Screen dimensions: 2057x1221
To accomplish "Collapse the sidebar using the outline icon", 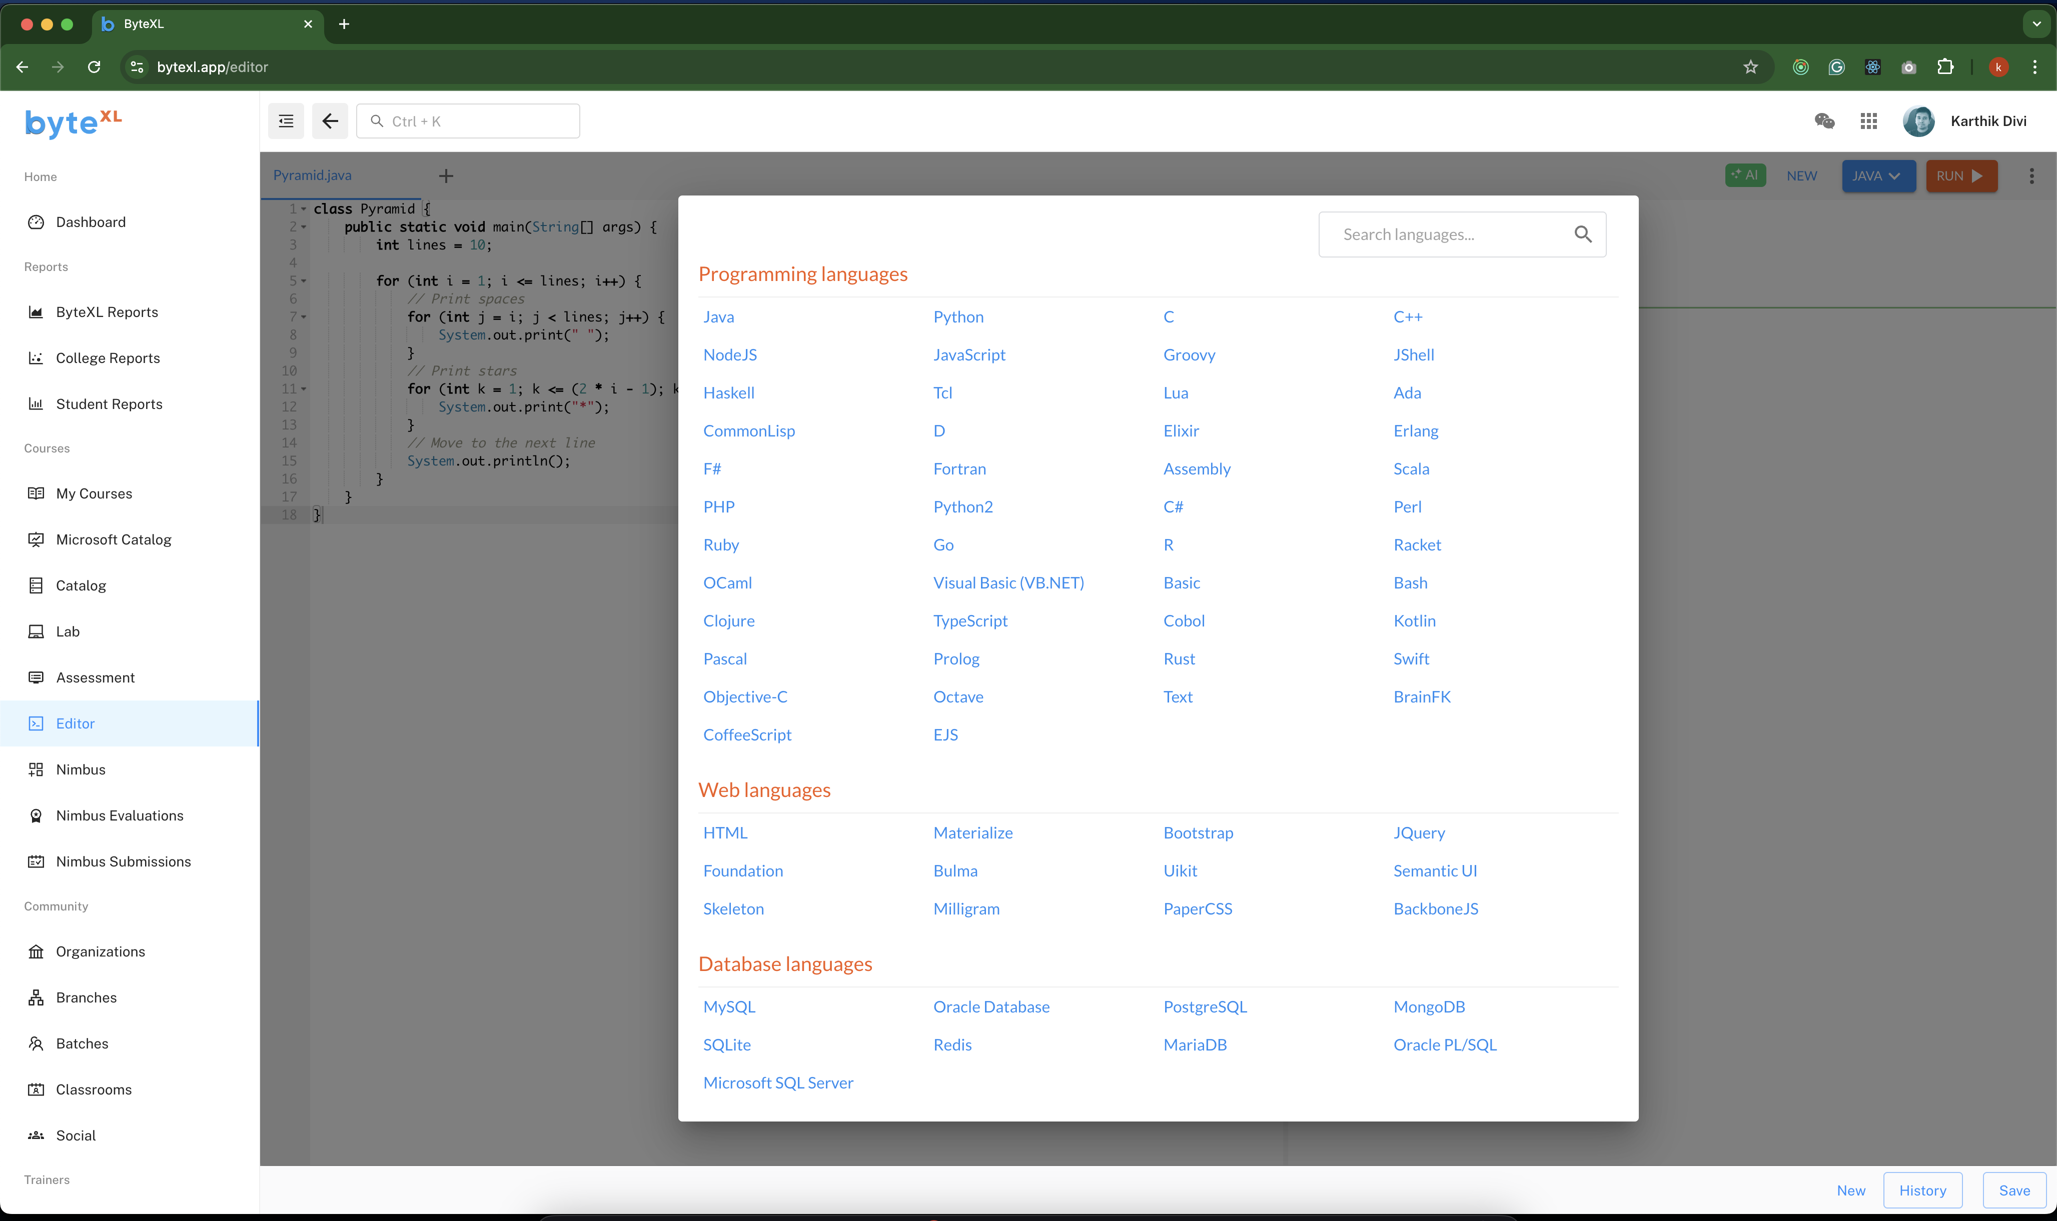I will coord(286,120).
